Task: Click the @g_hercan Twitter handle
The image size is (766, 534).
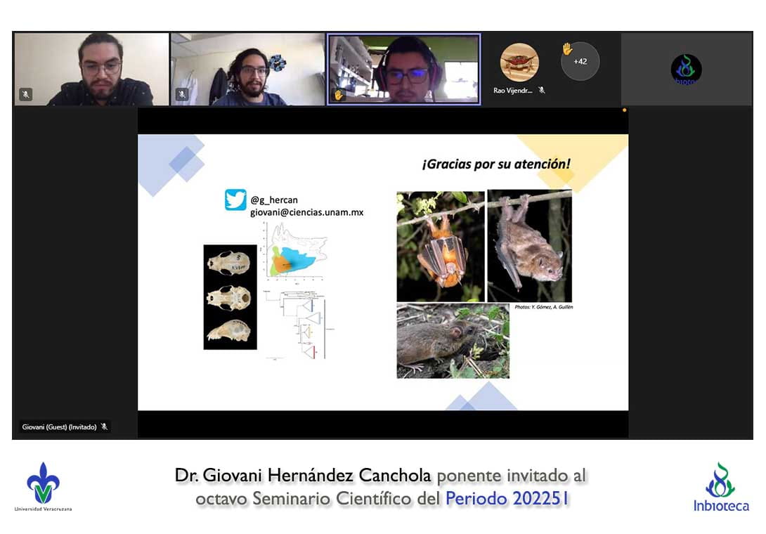Action: click(274, 200)
